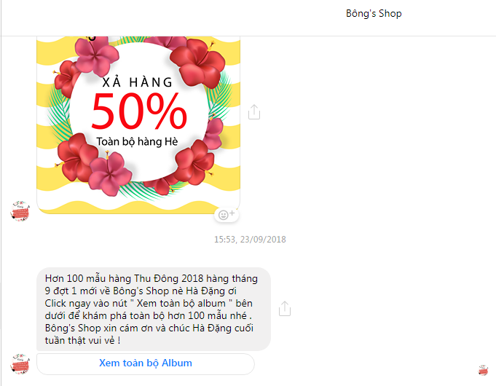
Task: Click the share icon beside the promo image
Action: click(254, 112)
